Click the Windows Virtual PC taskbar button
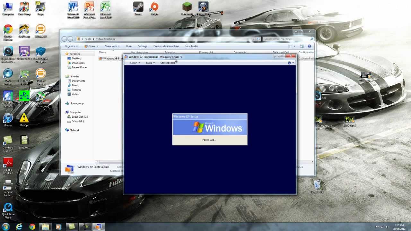Viewport: 411px width, 231px height. (x=98, y=227)
